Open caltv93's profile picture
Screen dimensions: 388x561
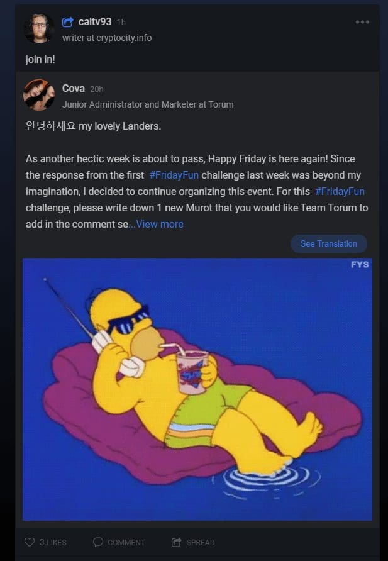(x=39, y=29)
